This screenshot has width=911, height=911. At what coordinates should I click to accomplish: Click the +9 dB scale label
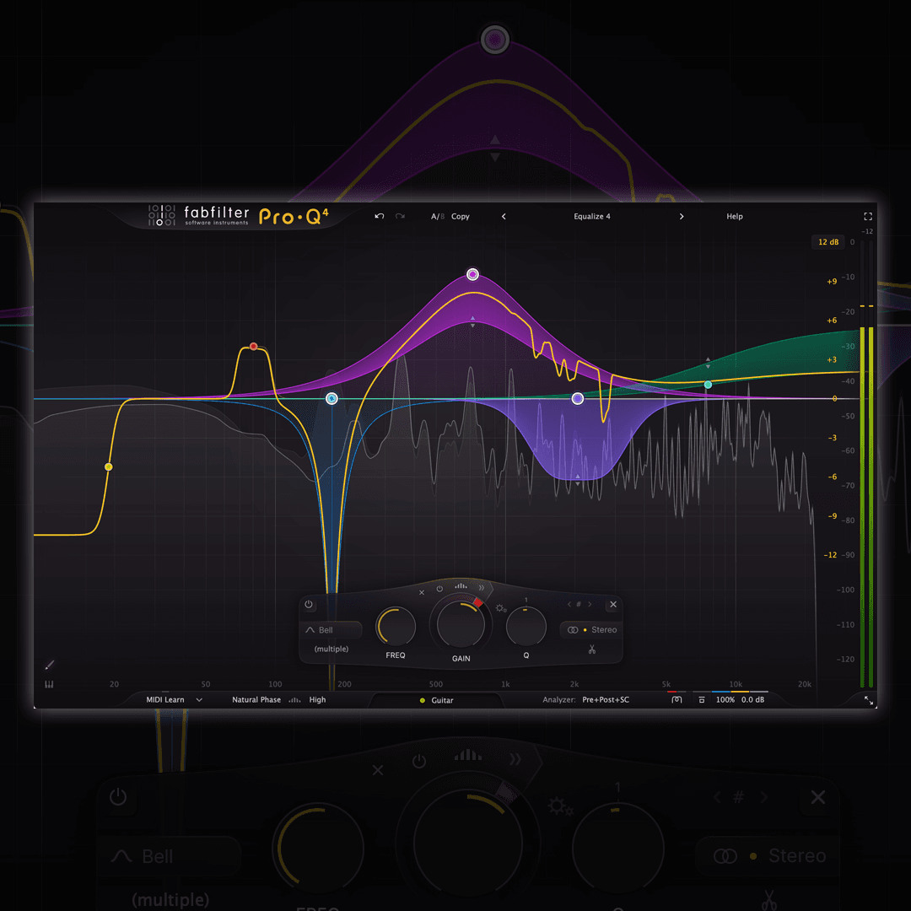point(832,282)
